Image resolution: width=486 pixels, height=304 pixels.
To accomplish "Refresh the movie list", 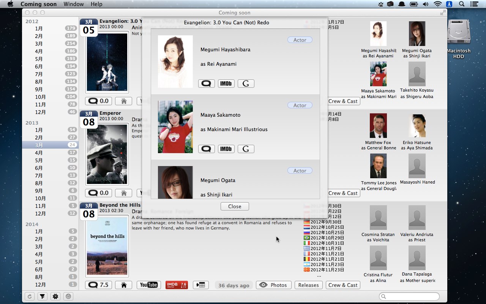I will pos(29,296).
